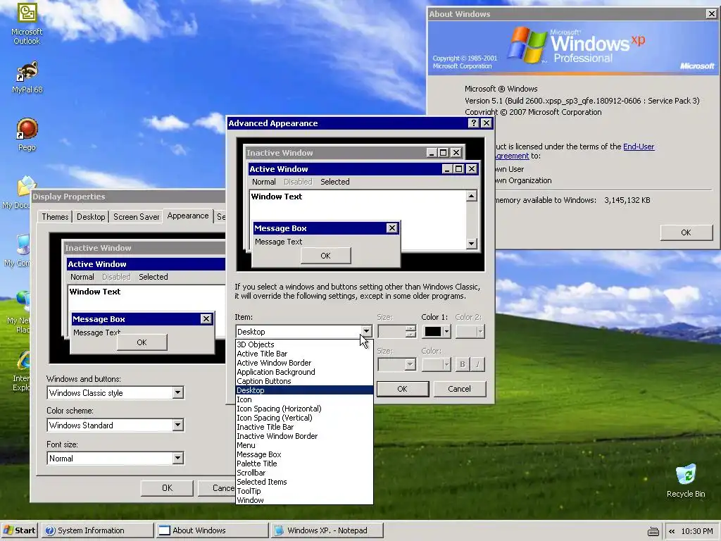
Task: Open the Screen Saver tab
Action: pos(136,217)
